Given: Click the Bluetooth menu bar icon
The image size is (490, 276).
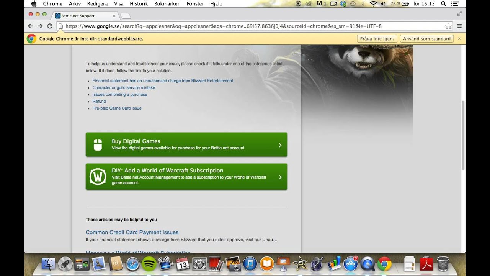Looking at the screenshot, I should (x=363, y=4).
